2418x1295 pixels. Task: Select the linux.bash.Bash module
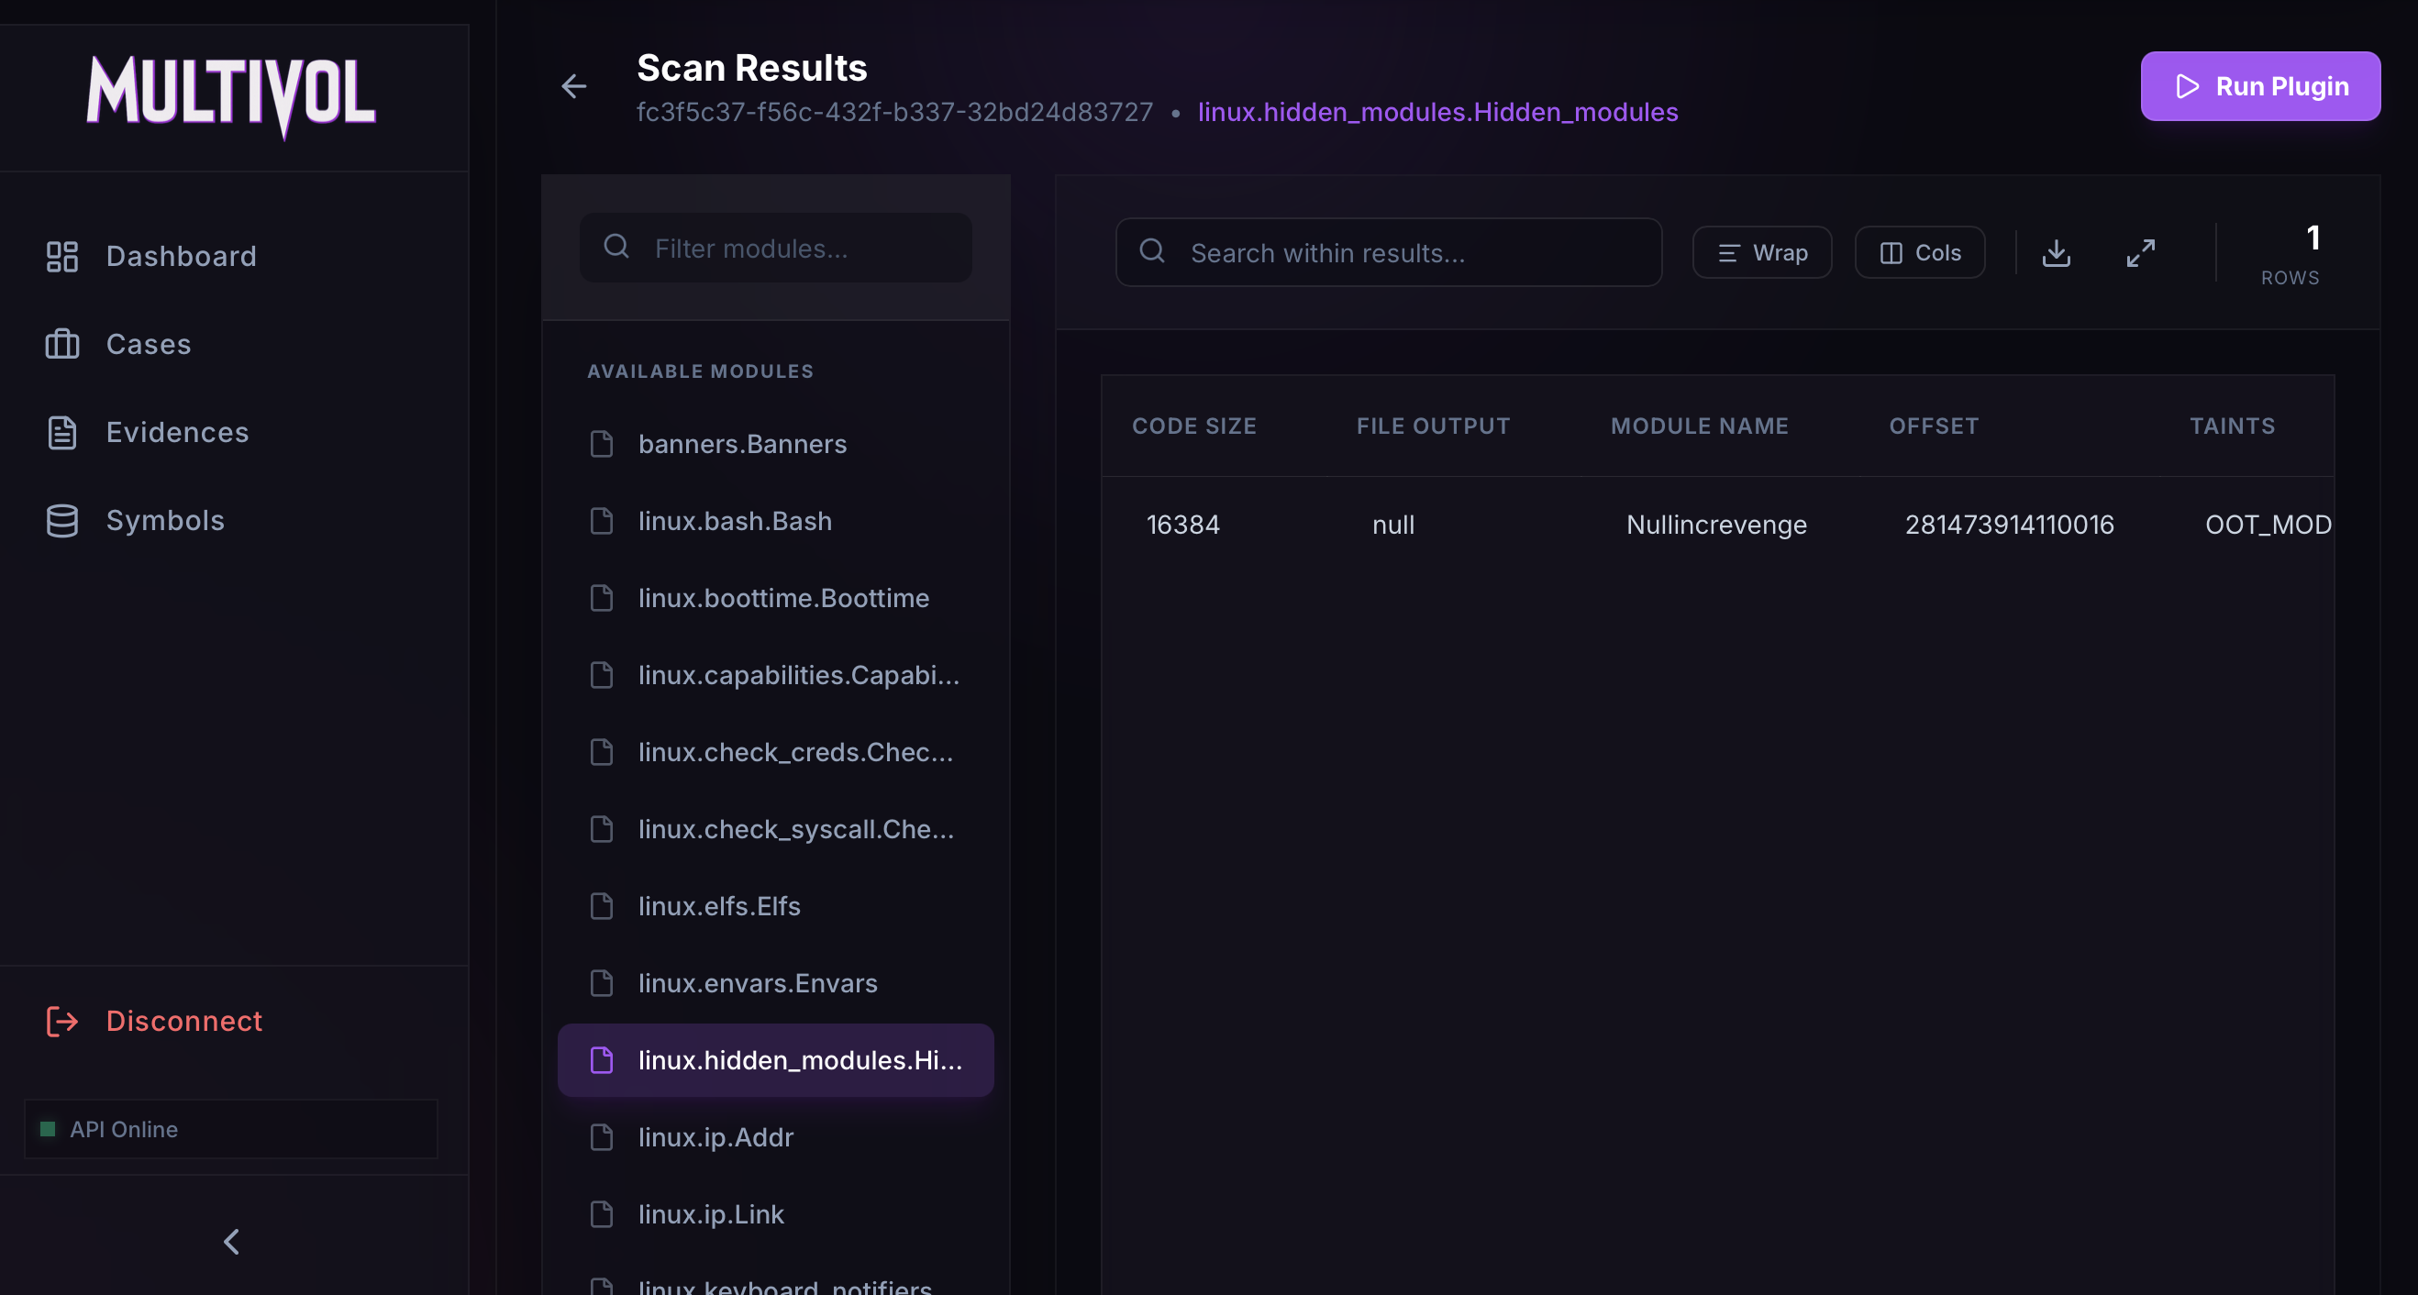734,521
